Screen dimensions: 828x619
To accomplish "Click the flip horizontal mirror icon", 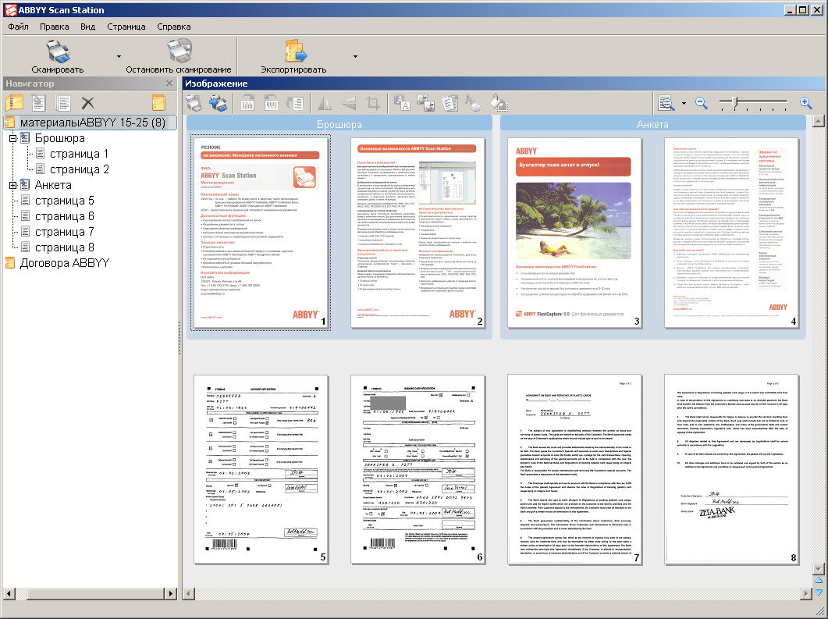I will (x=325, y=103).
